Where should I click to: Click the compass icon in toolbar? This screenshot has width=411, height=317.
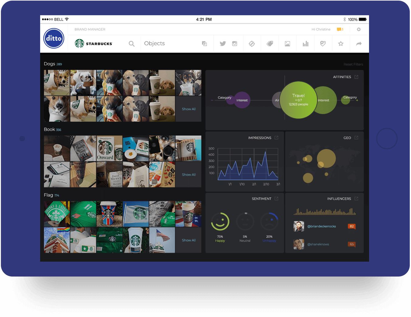[252, 44]
